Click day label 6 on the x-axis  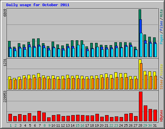tap(35, 125)
